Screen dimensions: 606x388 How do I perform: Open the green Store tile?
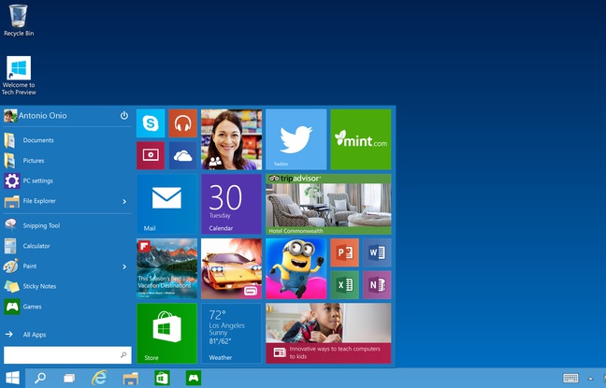(x=166, y=333)
